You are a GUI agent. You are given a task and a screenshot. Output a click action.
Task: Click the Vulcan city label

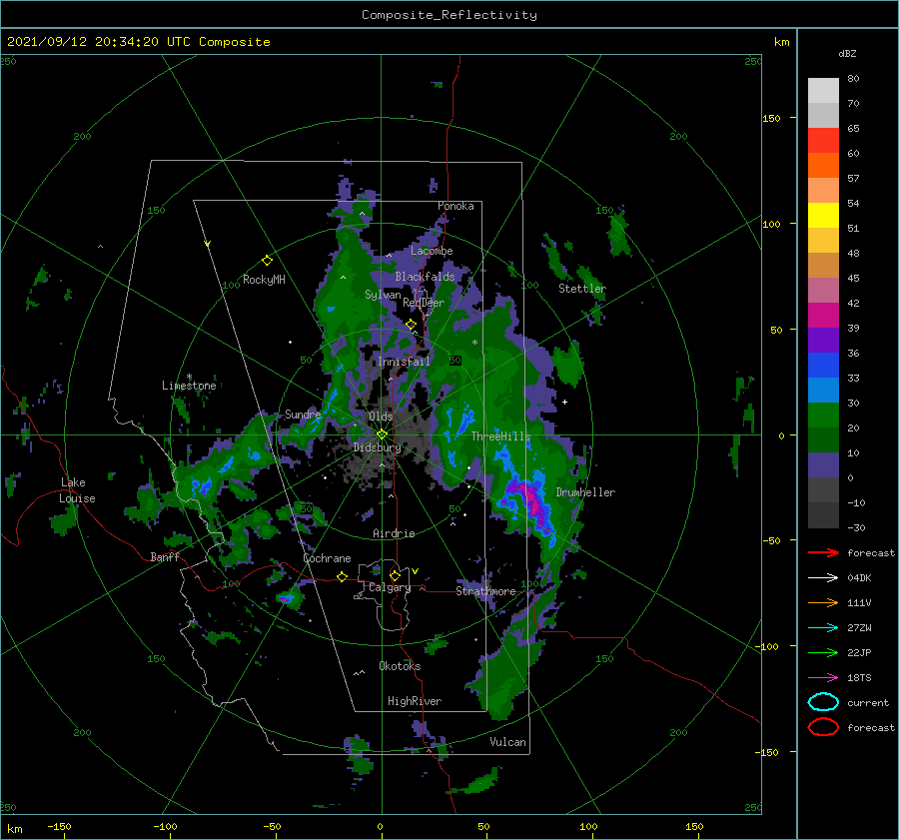[508, 742]
